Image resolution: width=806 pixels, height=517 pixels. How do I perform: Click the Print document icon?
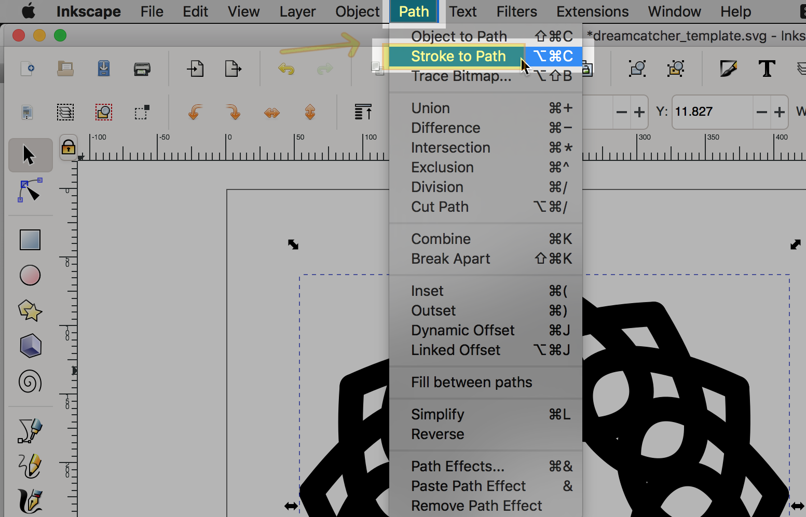tap(142, 69)
